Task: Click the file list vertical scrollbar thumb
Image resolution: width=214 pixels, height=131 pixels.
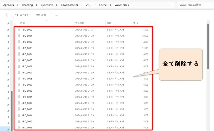Action: [208, 47]
